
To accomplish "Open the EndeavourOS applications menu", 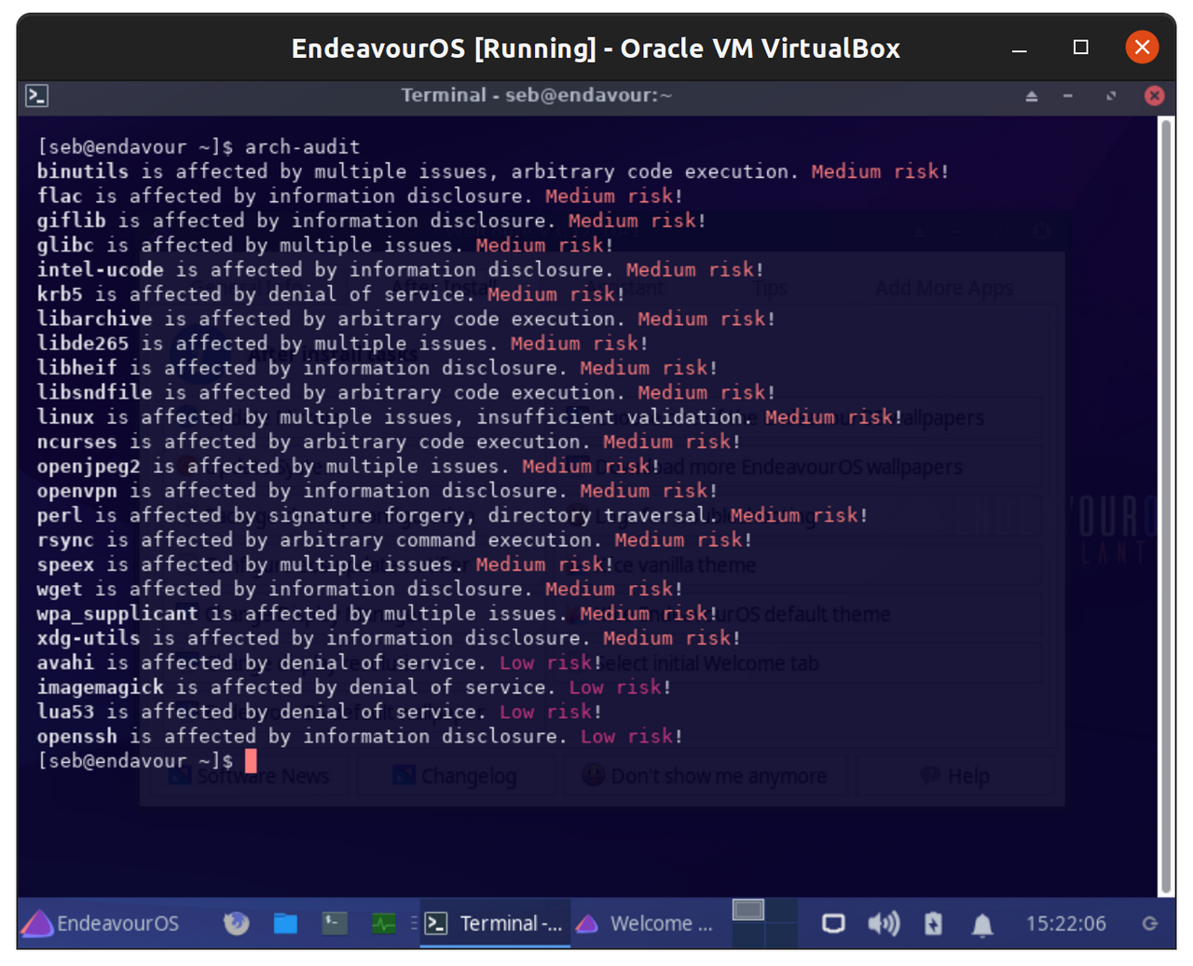I will pos(101,923).
